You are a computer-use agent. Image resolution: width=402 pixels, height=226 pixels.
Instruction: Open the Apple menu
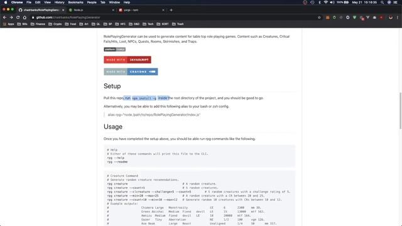point(6,3)
